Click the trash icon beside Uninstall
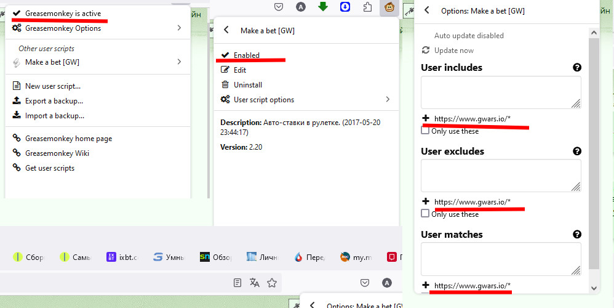 point(225,84)
